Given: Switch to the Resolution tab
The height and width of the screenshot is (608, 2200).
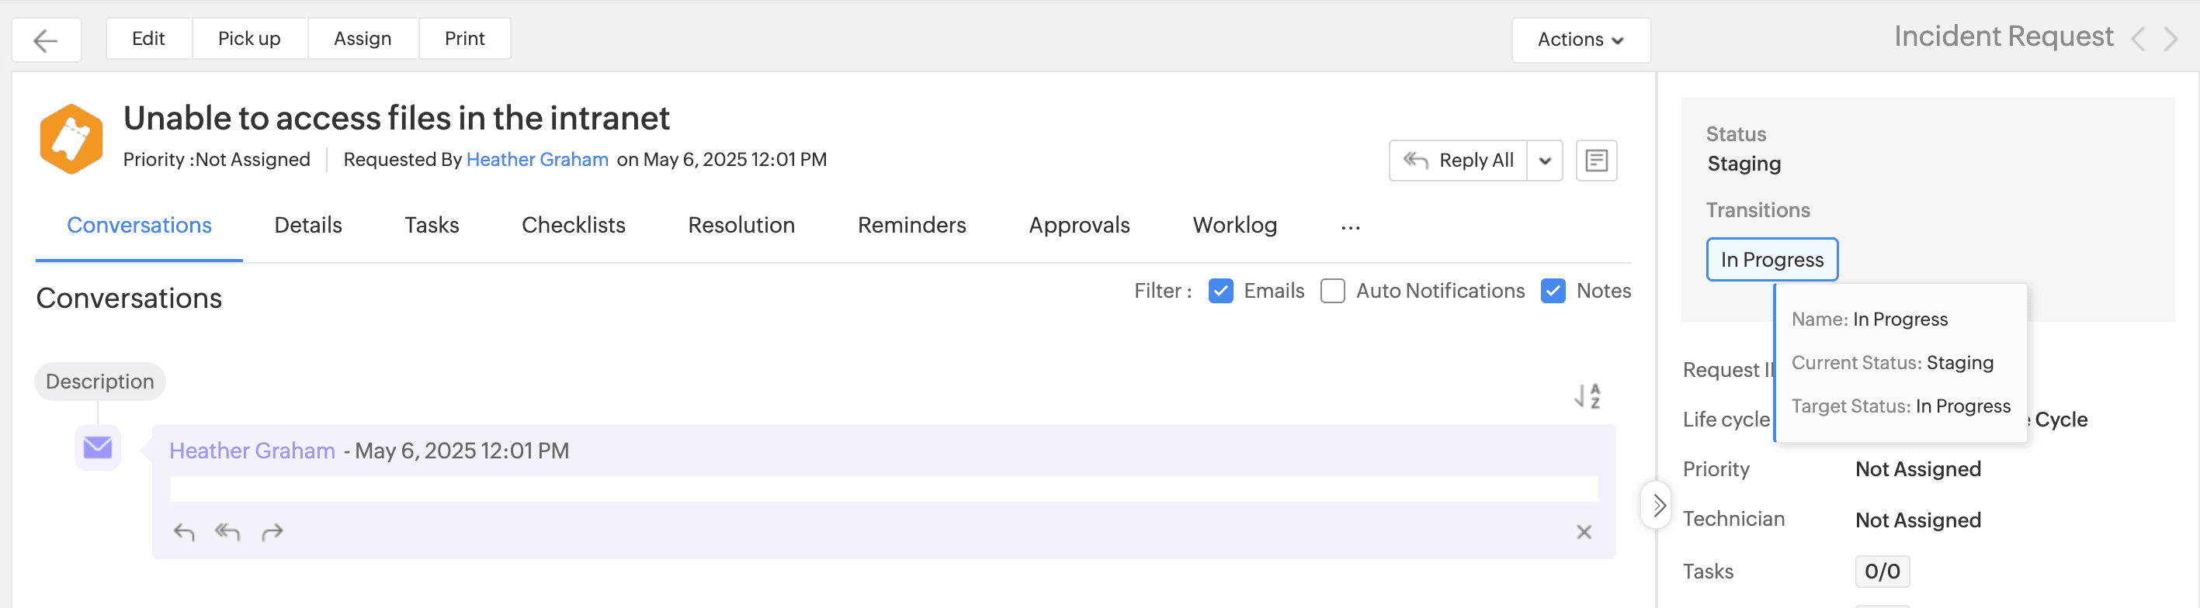Looking at the screenshot, I should (741, 225).
